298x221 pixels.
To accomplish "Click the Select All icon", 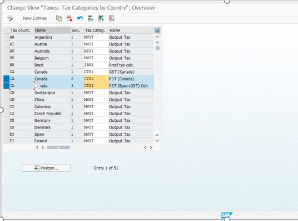I will [x=91, y=18].
